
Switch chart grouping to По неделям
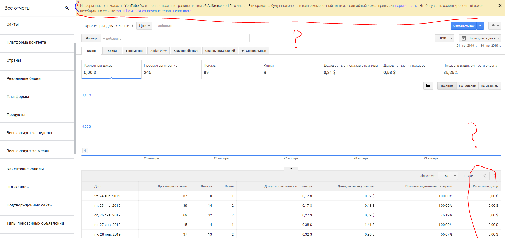click(467, 86)
